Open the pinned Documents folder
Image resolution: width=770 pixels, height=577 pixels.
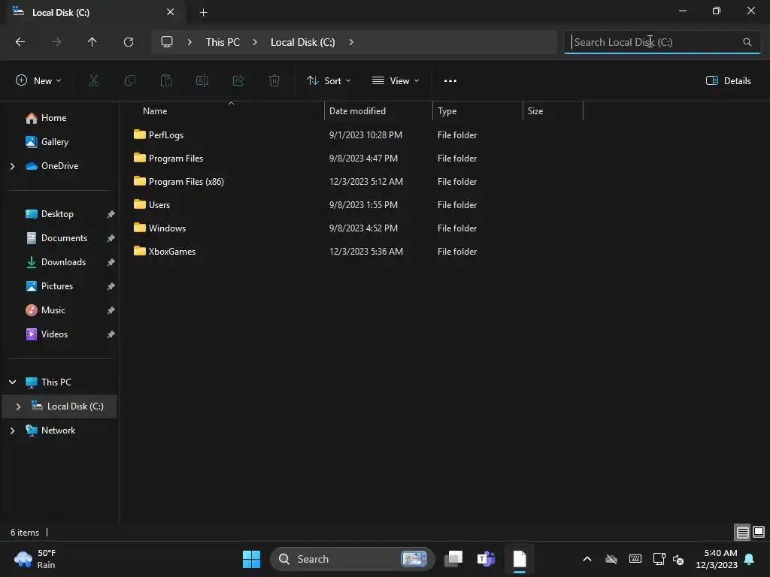tap(64, 238)
